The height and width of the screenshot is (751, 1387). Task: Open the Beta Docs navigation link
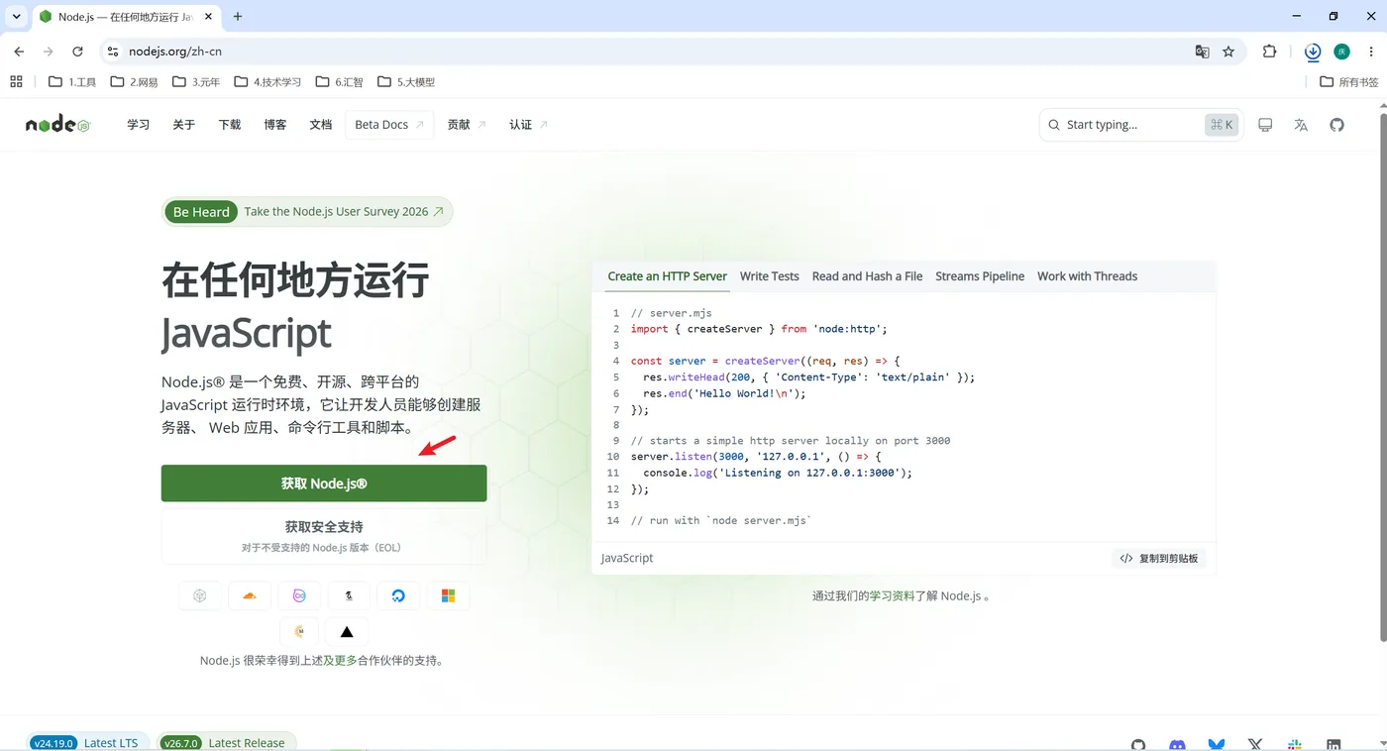coord(389,125)
